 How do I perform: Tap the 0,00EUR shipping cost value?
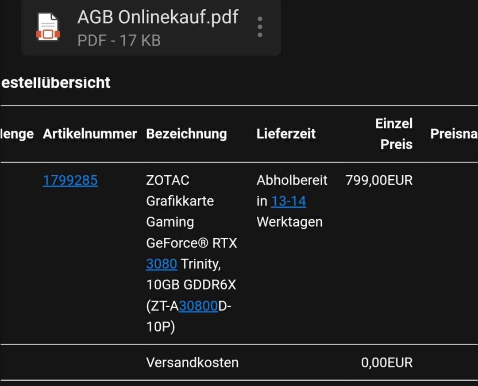387,363
